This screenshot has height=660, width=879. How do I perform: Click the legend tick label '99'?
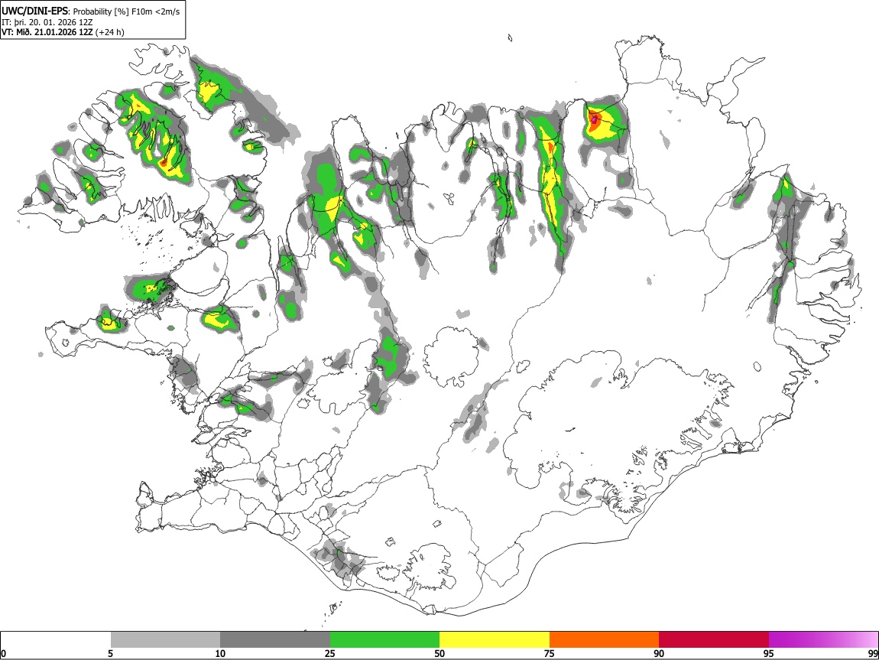pyautogui.click(x=872, y=653)
